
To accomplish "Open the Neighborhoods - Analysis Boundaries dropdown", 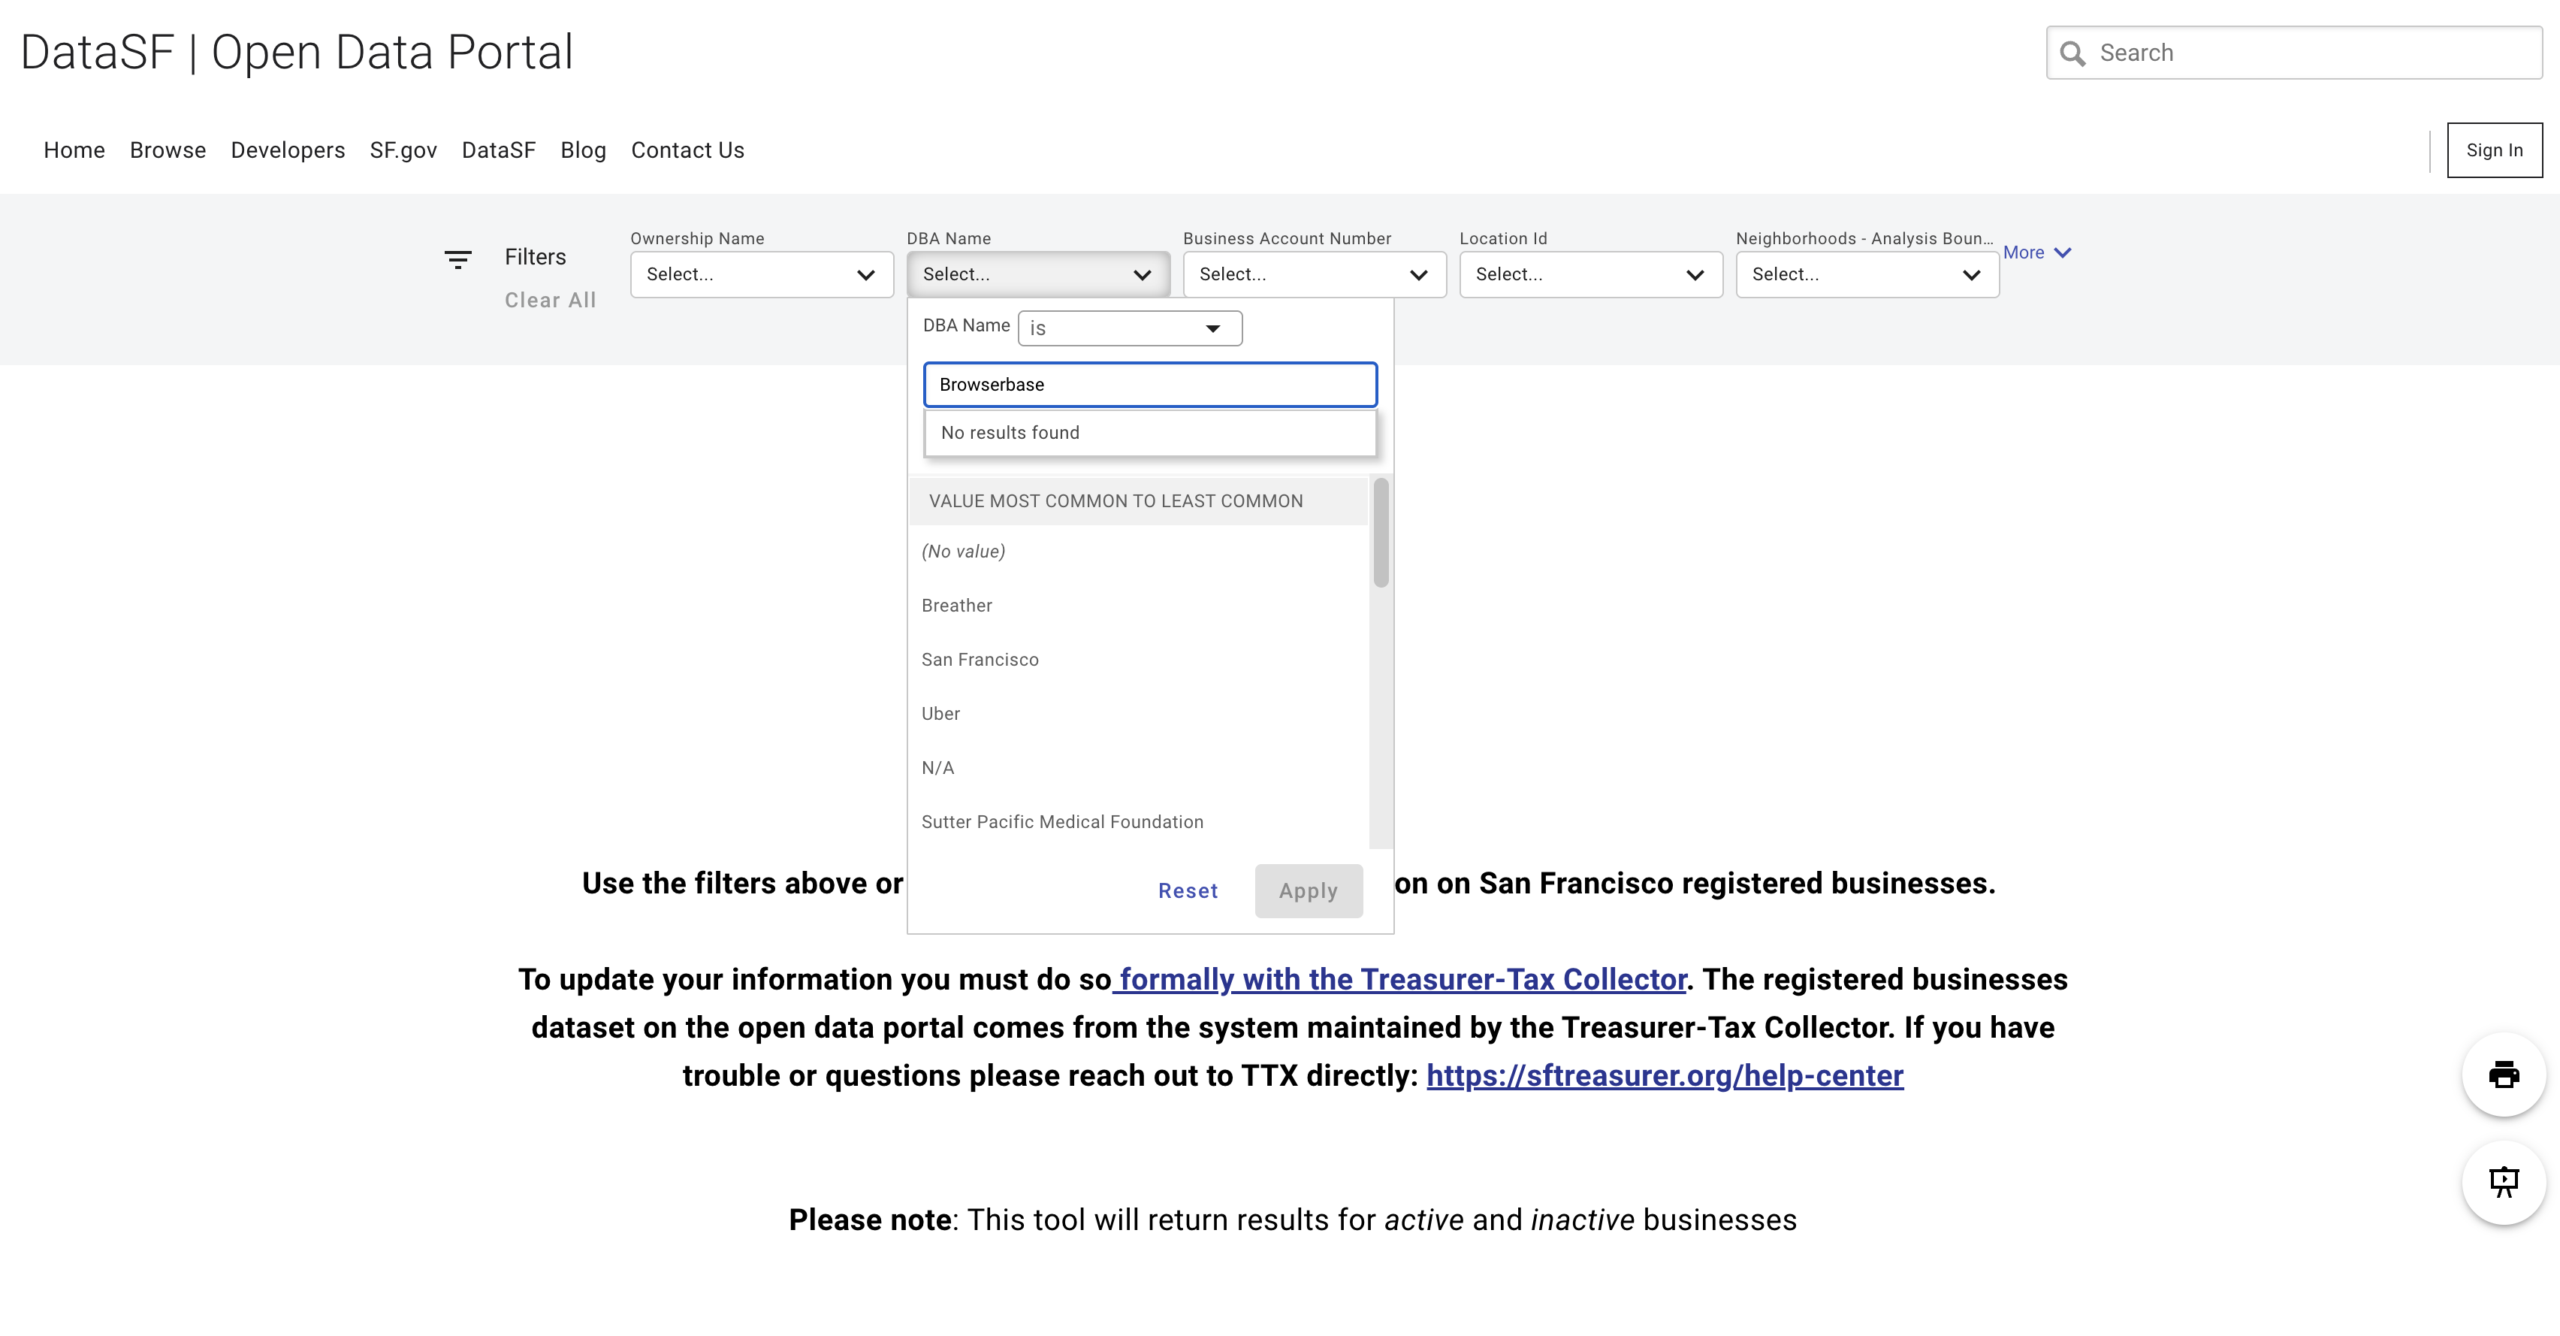I will coord(1867,274).
